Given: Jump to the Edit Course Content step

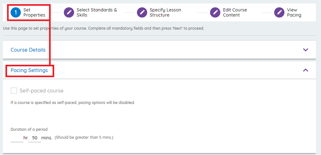Looking at the screenshot, I should [x=235, y=12].
